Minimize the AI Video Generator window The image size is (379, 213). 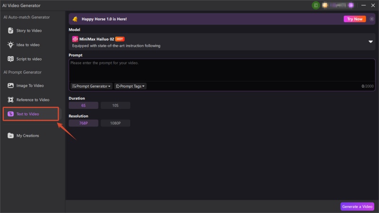tap(363, 5)
